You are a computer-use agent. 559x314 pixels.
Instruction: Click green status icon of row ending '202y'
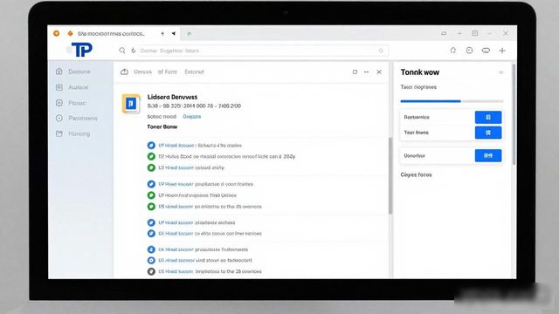coord(151,156)
